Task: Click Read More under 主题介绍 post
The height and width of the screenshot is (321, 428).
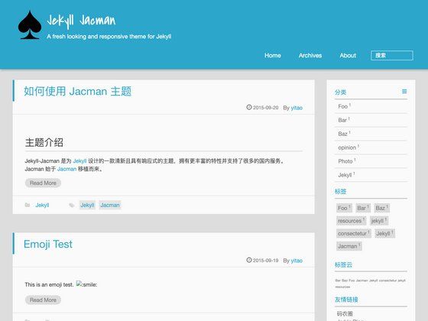Action: [x=43, y=183]
